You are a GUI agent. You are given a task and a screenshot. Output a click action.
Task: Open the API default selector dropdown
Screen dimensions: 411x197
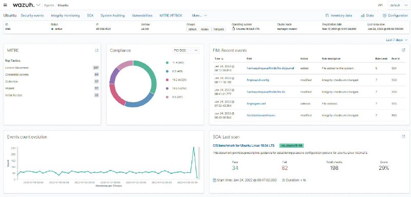coord(399,5)
